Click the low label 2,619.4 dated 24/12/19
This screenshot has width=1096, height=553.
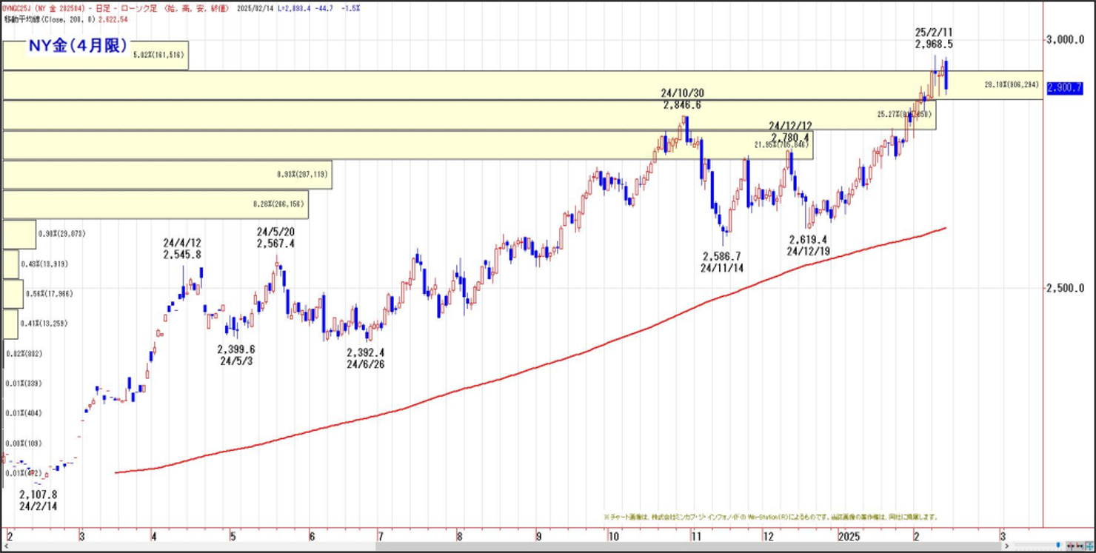tap(809, 245)
